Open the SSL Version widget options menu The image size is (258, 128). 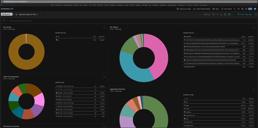coord(104,28)
